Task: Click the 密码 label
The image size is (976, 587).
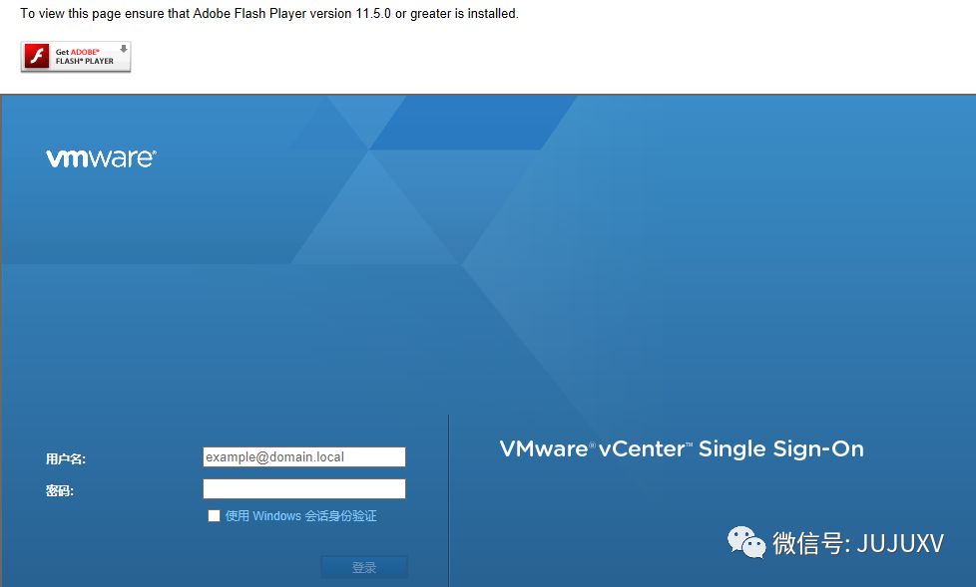Action: tap(59, 490)
